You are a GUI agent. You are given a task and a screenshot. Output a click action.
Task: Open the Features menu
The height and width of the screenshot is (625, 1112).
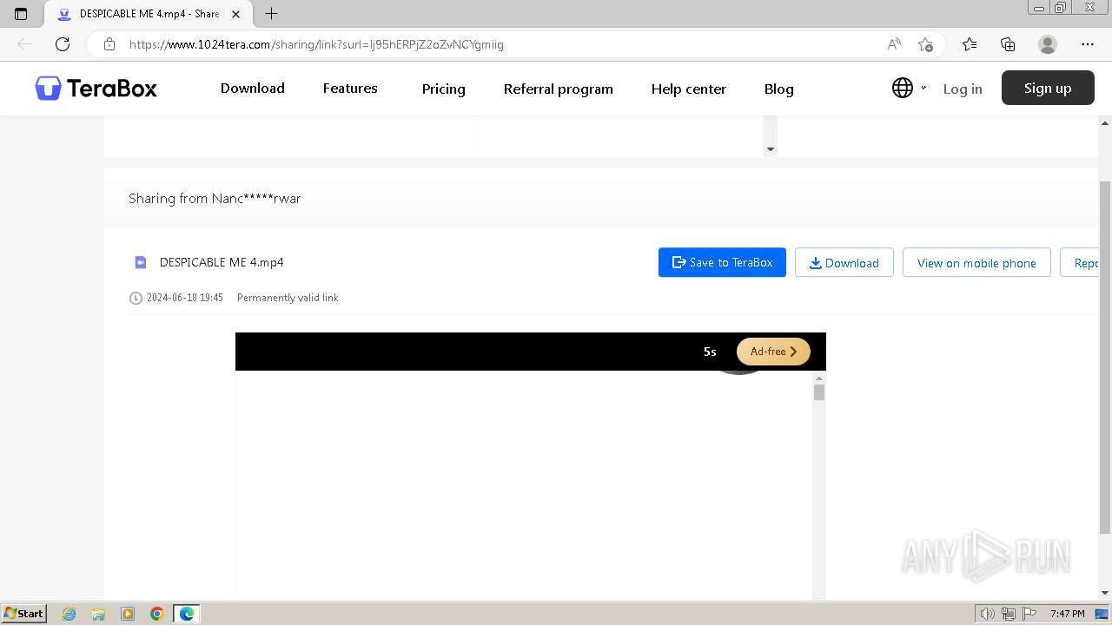[x=350, y=89]
